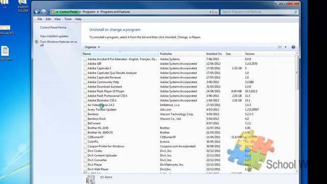Viewport: 327px width, 184px height.
Task: Click Programs and Features breadcrumb
Action: (115, 12)
